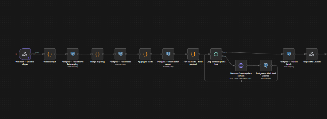
Task: Click the output connector of Validate input node
Action: click(x=56, y=54)
